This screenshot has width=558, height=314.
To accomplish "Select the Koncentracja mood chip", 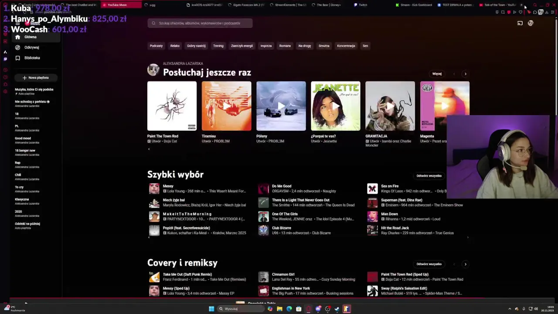I will click(346, 46).
